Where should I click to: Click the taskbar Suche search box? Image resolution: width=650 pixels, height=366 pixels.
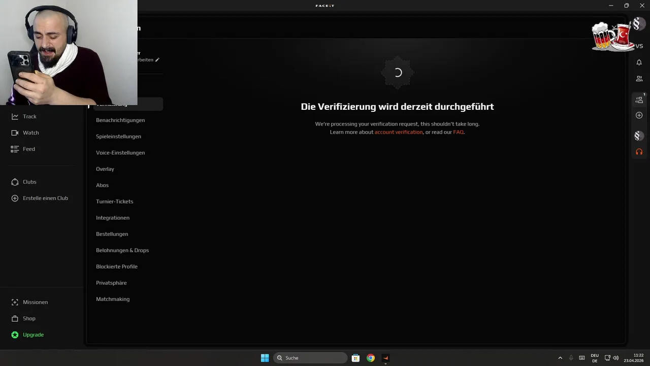tap(310, 358)
